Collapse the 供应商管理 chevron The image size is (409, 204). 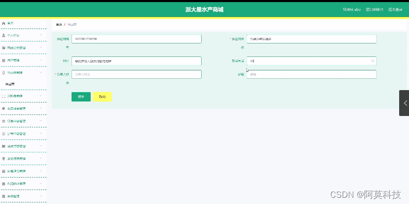point(40,72)
